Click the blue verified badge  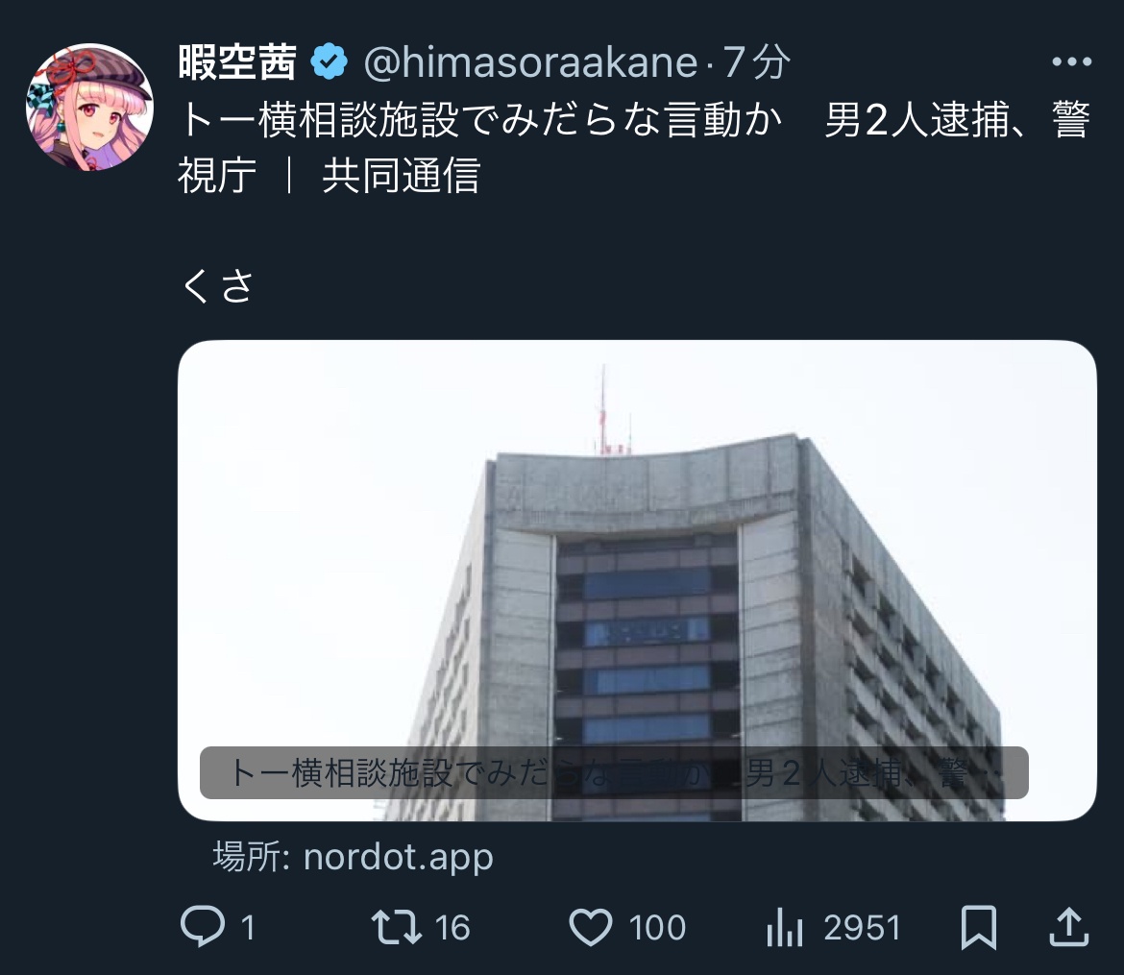[329, 61]
